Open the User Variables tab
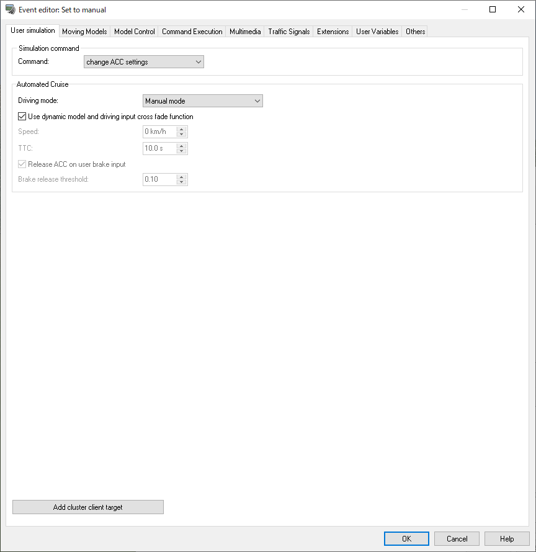The image size is (536, 552). (x=377, y=32)
